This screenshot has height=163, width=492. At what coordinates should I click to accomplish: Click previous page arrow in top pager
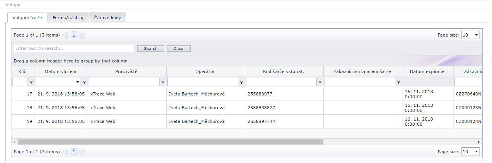pyautogui.click(x=66, y=35)
